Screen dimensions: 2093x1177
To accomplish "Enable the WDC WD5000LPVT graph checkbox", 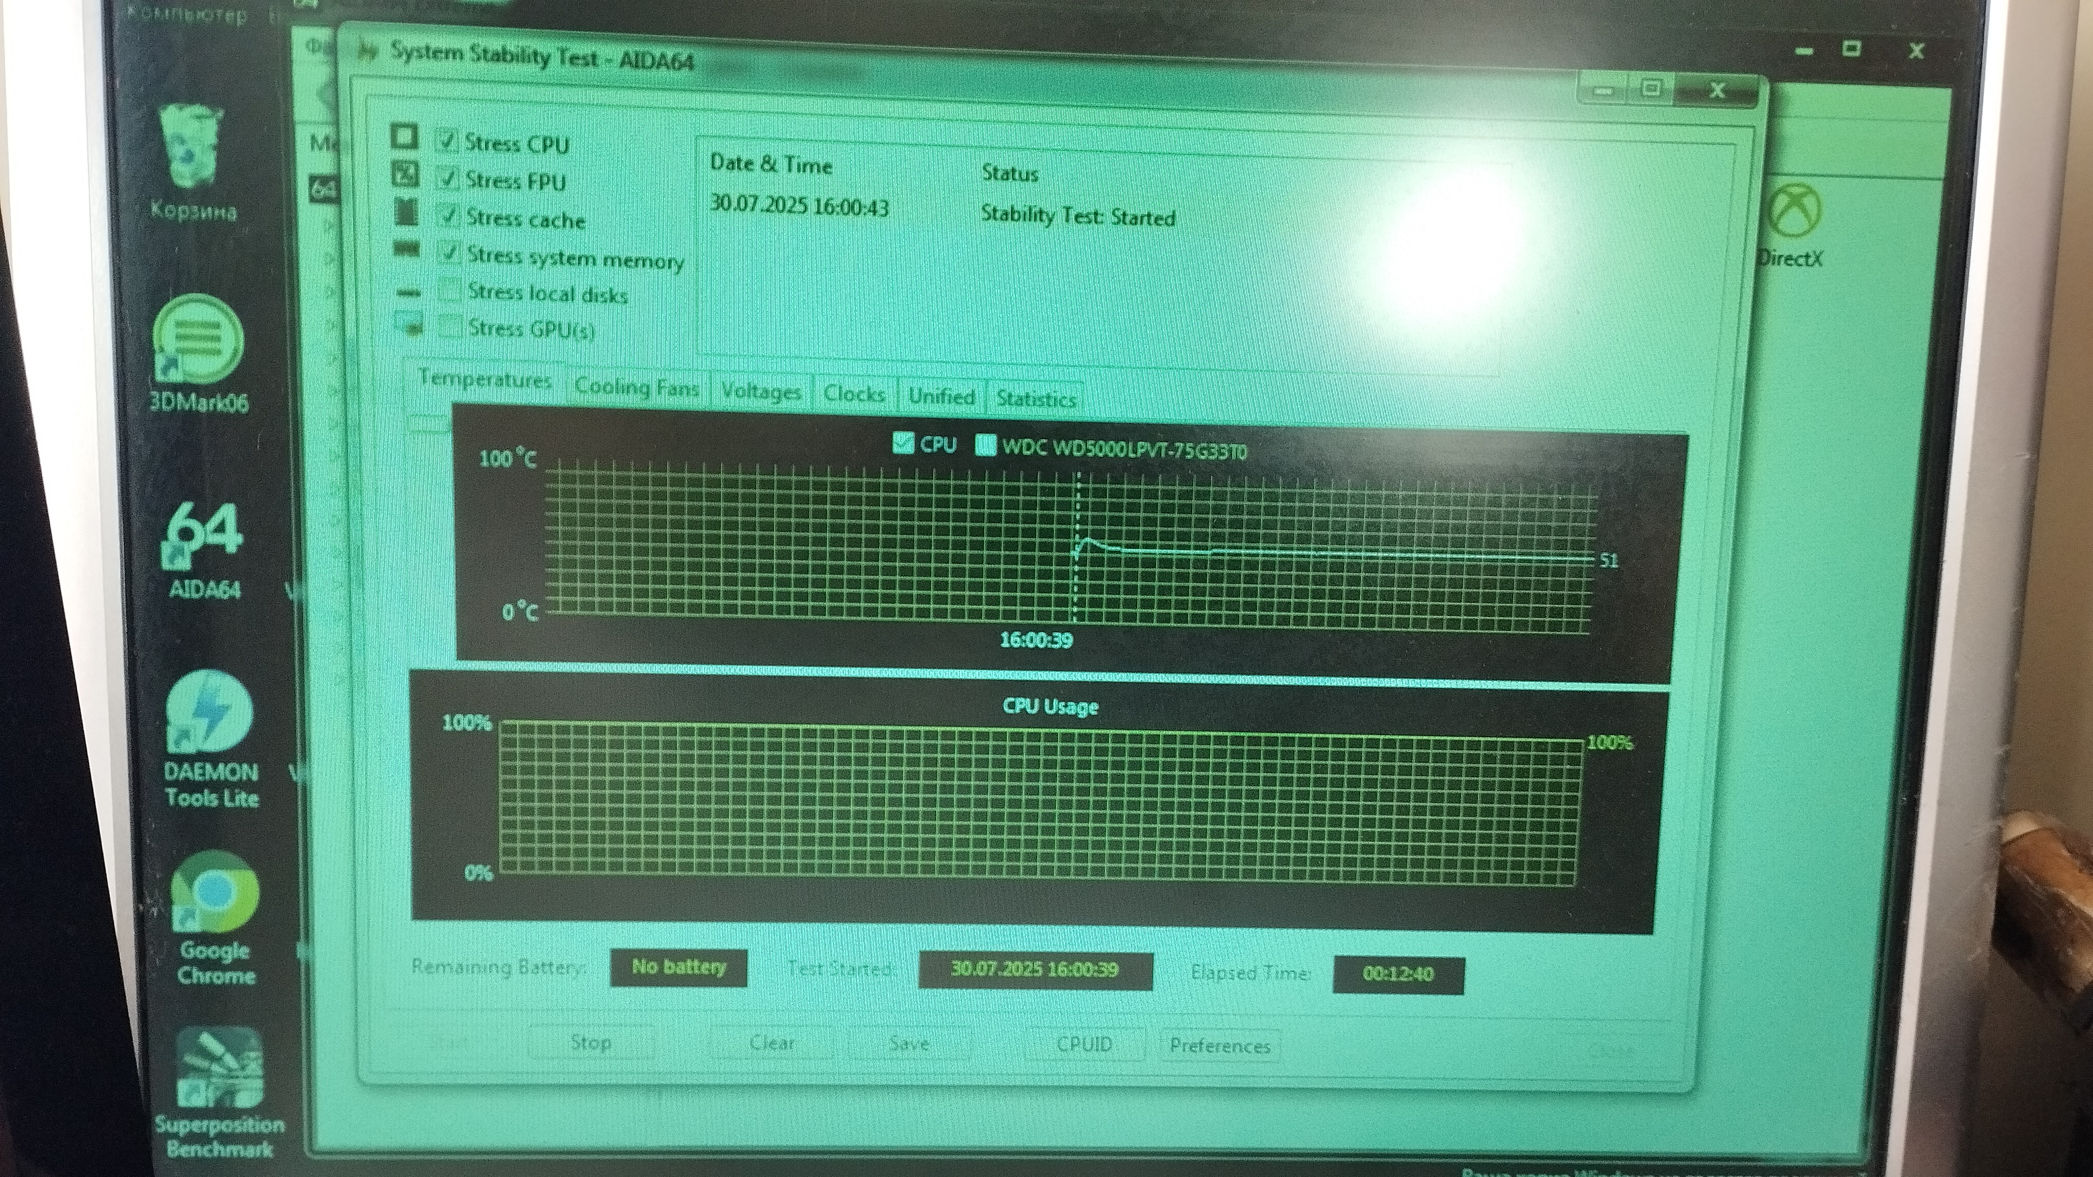I will 985,445.
